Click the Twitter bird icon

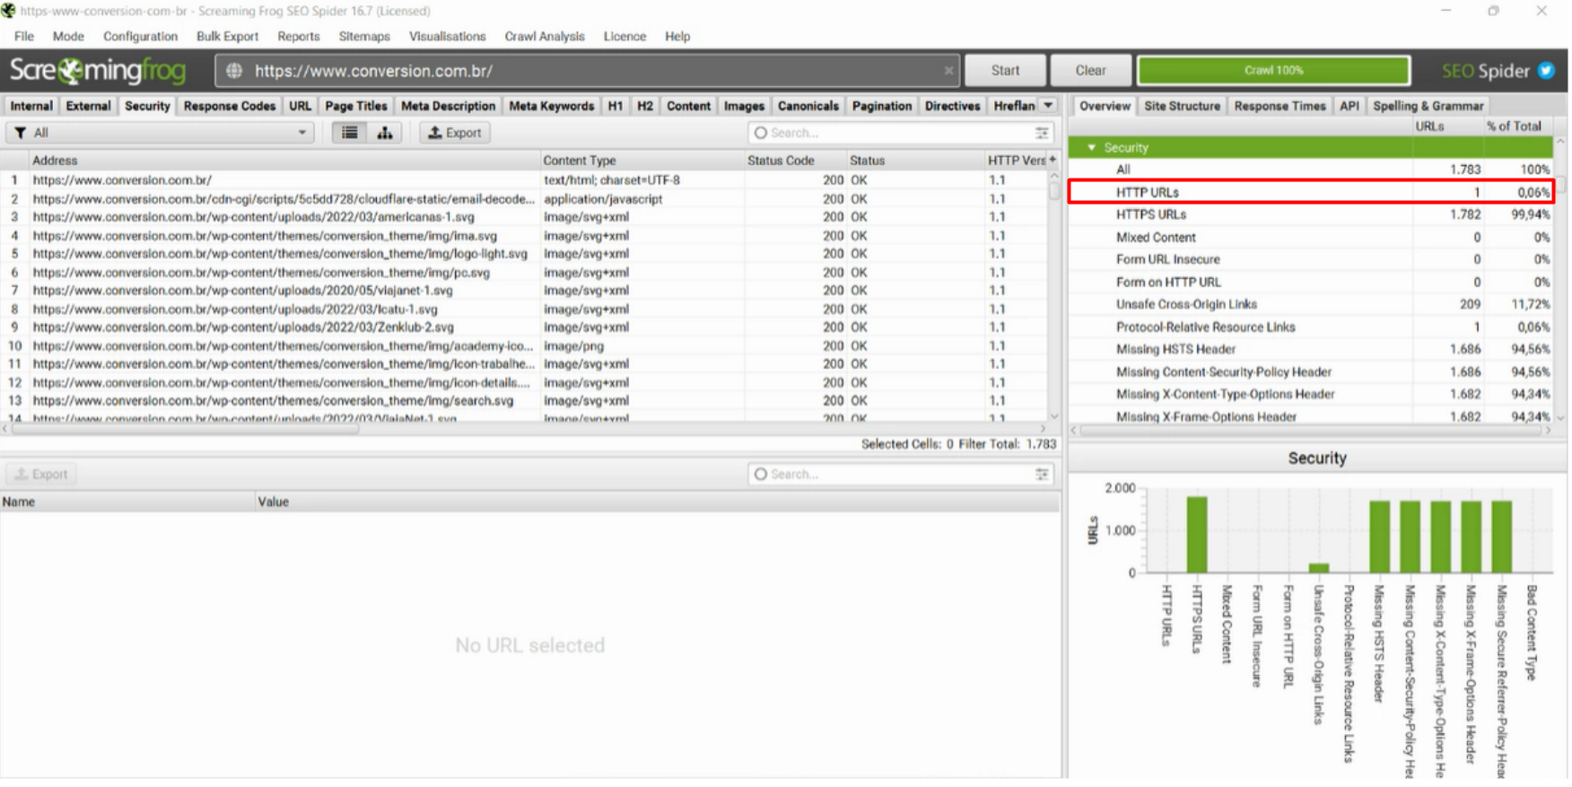point(1546,71)
